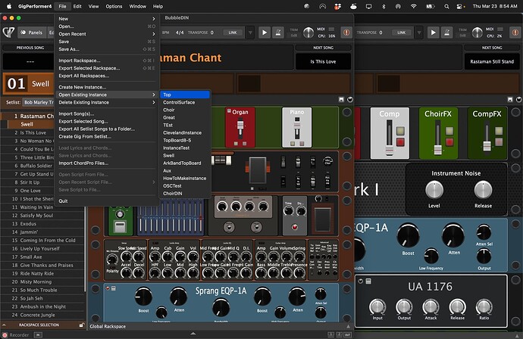Click the macOS Spotlight search icon
The image size is (523, 339).
tap(446, 6)
